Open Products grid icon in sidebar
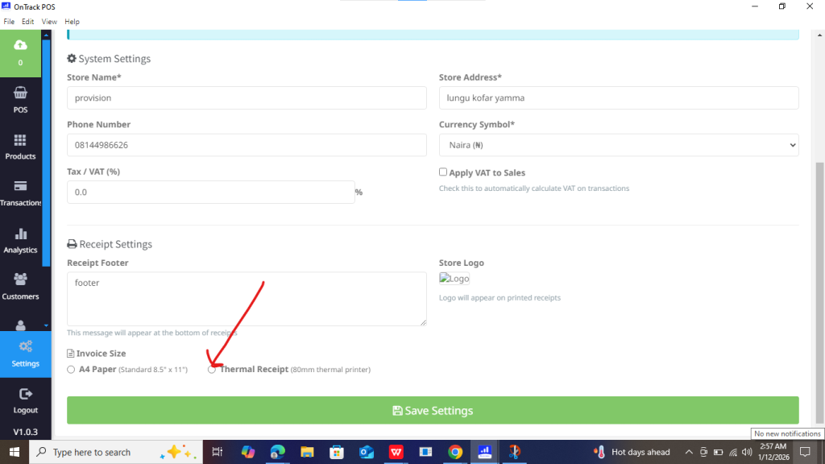 click(20, 140)
